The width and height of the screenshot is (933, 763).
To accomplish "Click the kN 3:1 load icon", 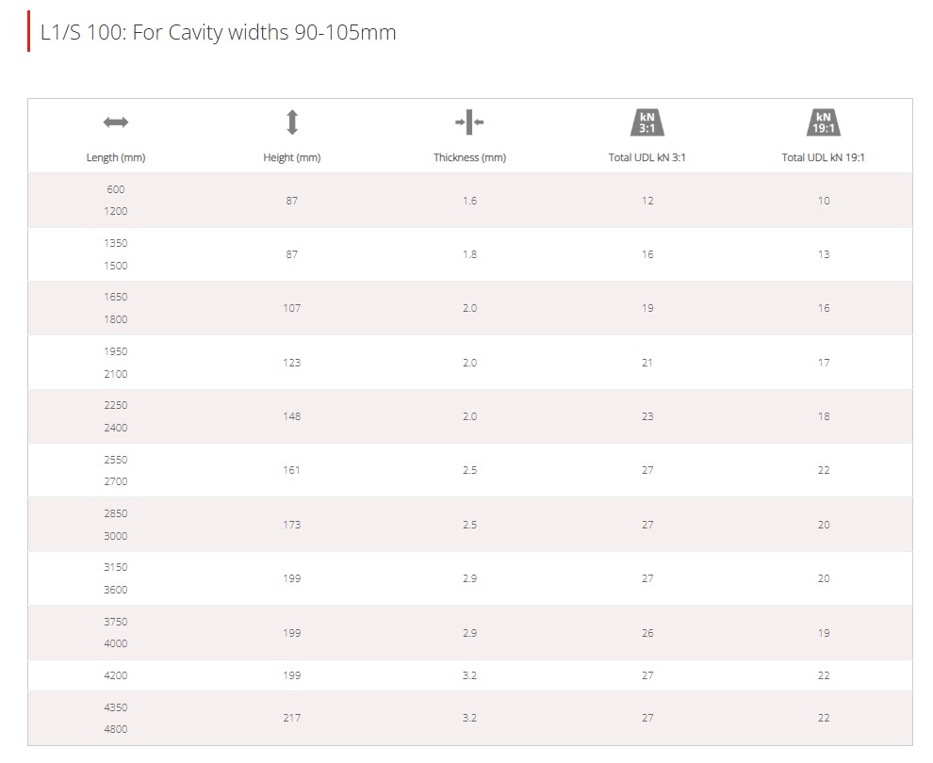I will pos(647,122).
